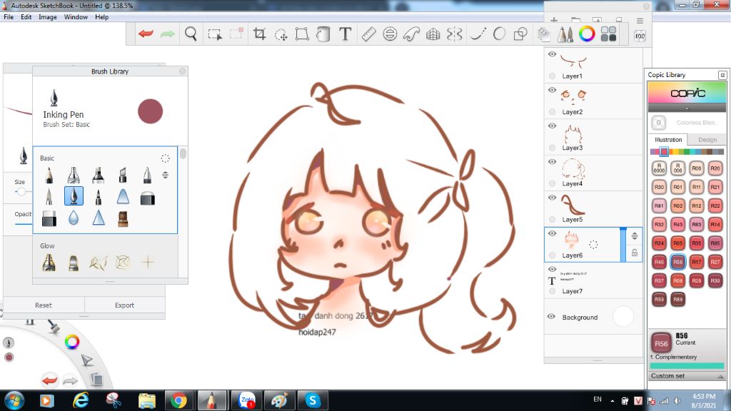Viewport: 731px width, 411px height.
Task: Open the Draw Styles shapes tool
Action: click(x=520, y=34)
